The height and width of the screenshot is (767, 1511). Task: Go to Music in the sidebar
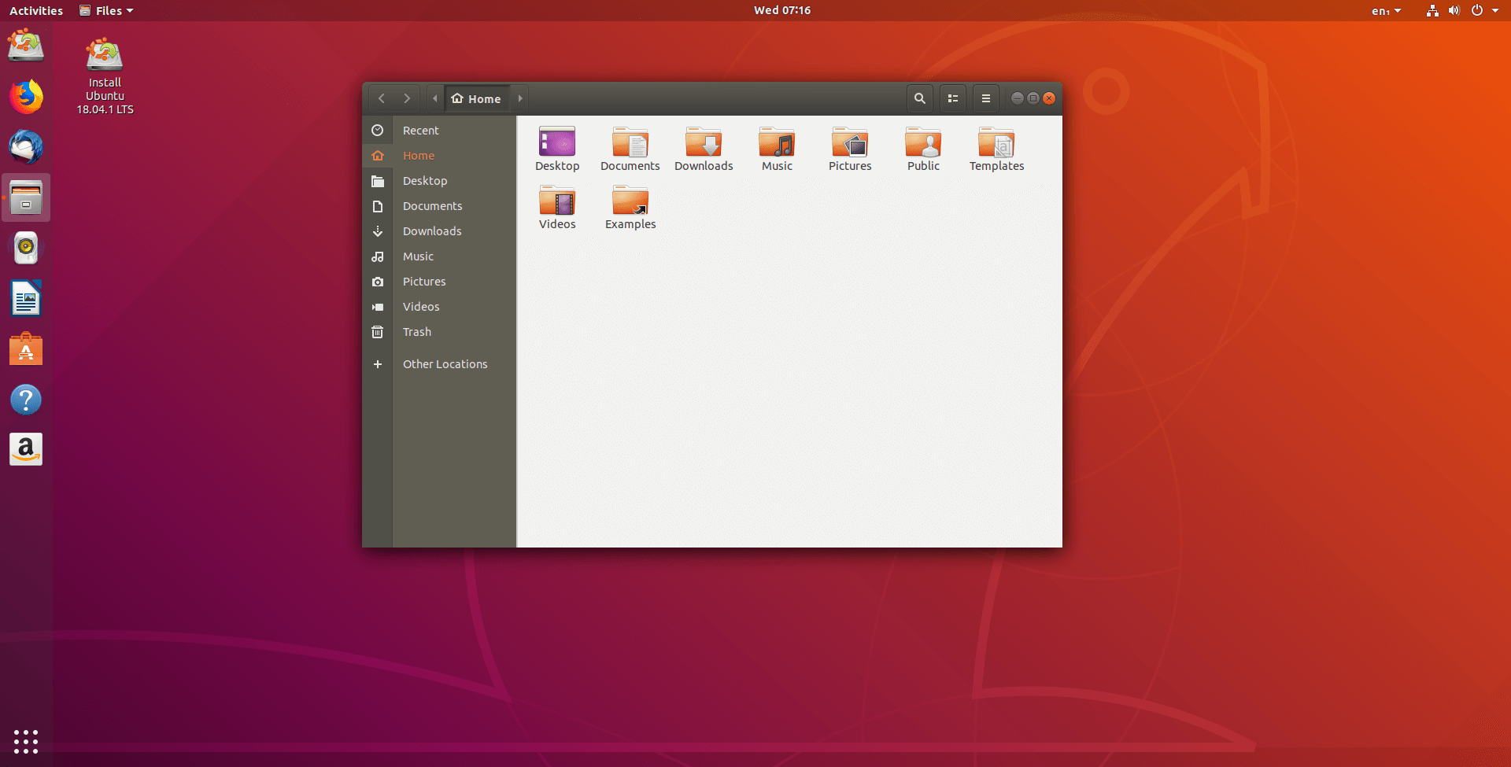point(439,256)
